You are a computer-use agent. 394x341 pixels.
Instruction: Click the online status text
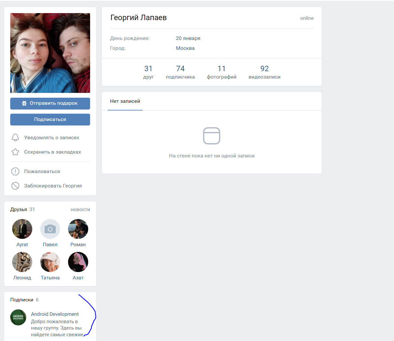click(x=307, y=18)
